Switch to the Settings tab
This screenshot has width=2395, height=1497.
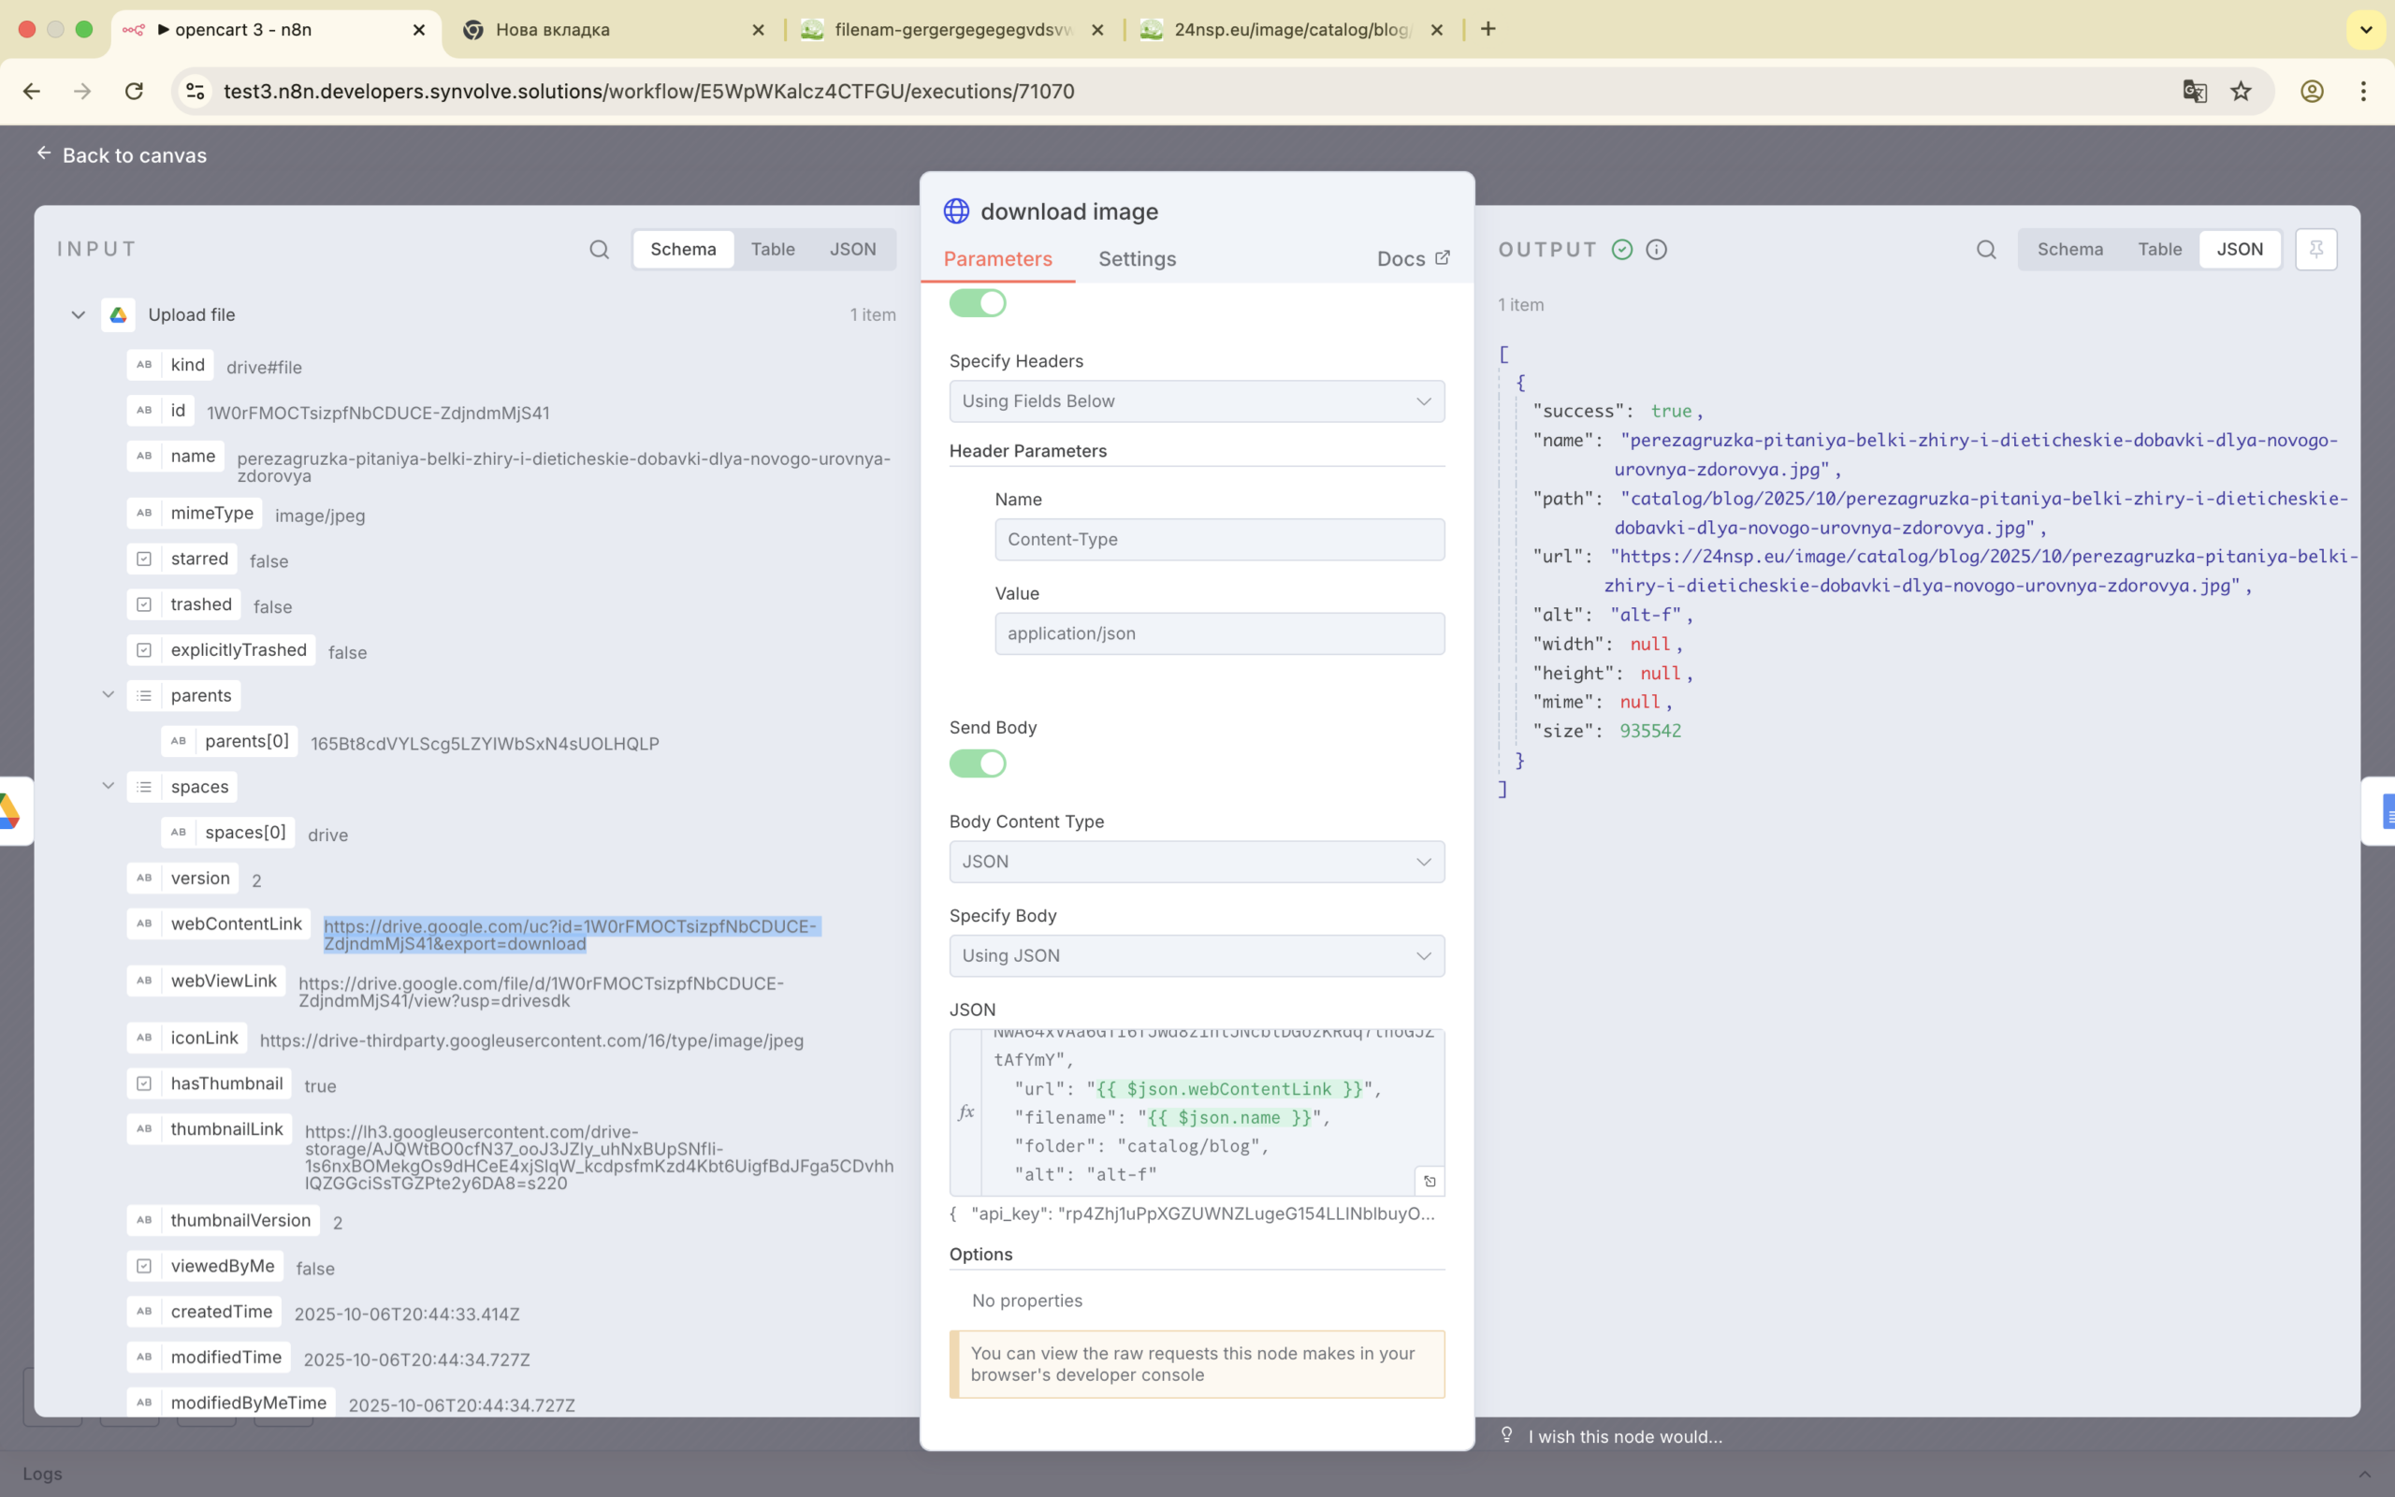point(1136,258)
